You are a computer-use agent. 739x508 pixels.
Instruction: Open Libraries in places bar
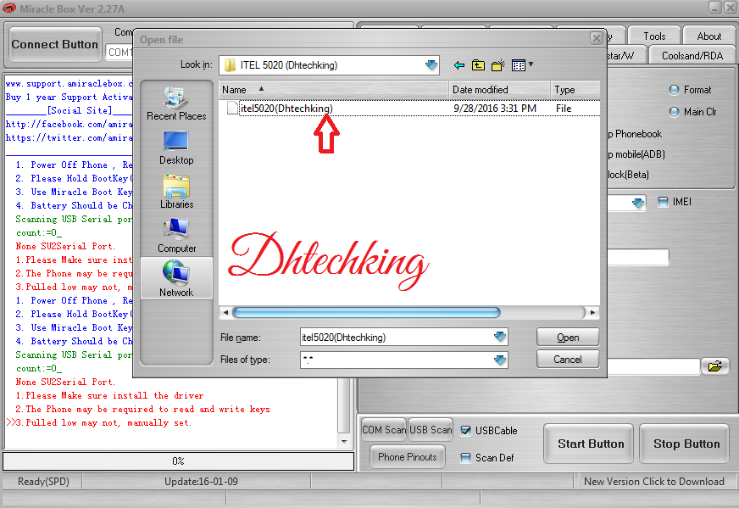176,192
